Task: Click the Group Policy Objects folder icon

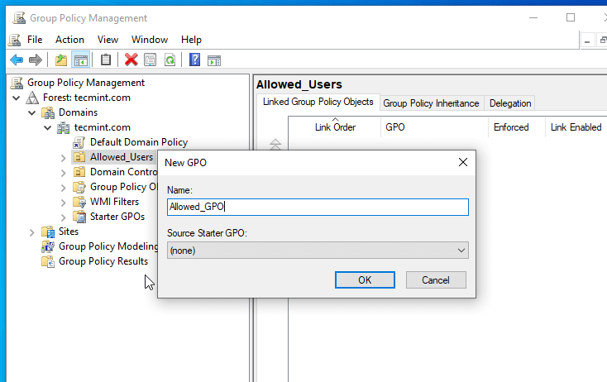Action: tap(79, 187)
